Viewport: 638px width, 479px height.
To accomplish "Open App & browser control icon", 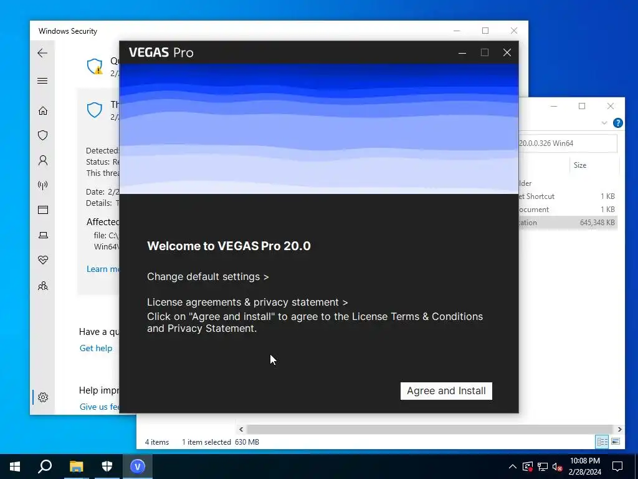I will coord(43,210).
